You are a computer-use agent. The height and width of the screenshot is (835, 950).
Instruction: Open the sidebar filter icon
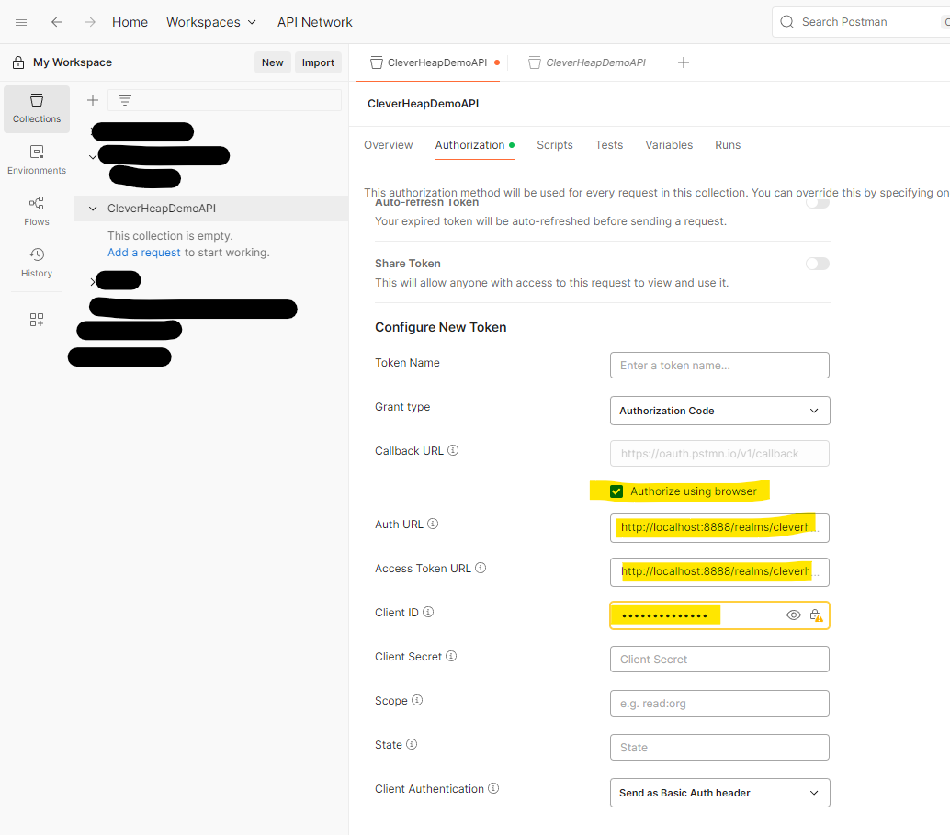coord(124,100)
